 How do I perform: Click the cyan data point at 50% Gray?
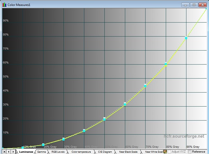pos(104,119)
